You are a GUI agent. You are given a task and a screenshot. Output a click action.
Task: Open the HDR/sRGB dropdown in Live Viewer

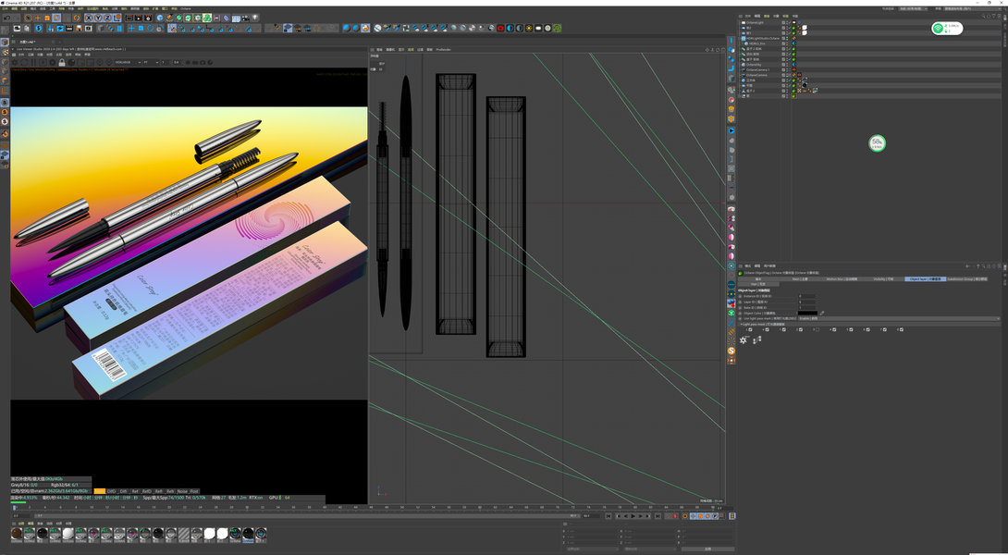pyautogui.click(x=127, y=63)
